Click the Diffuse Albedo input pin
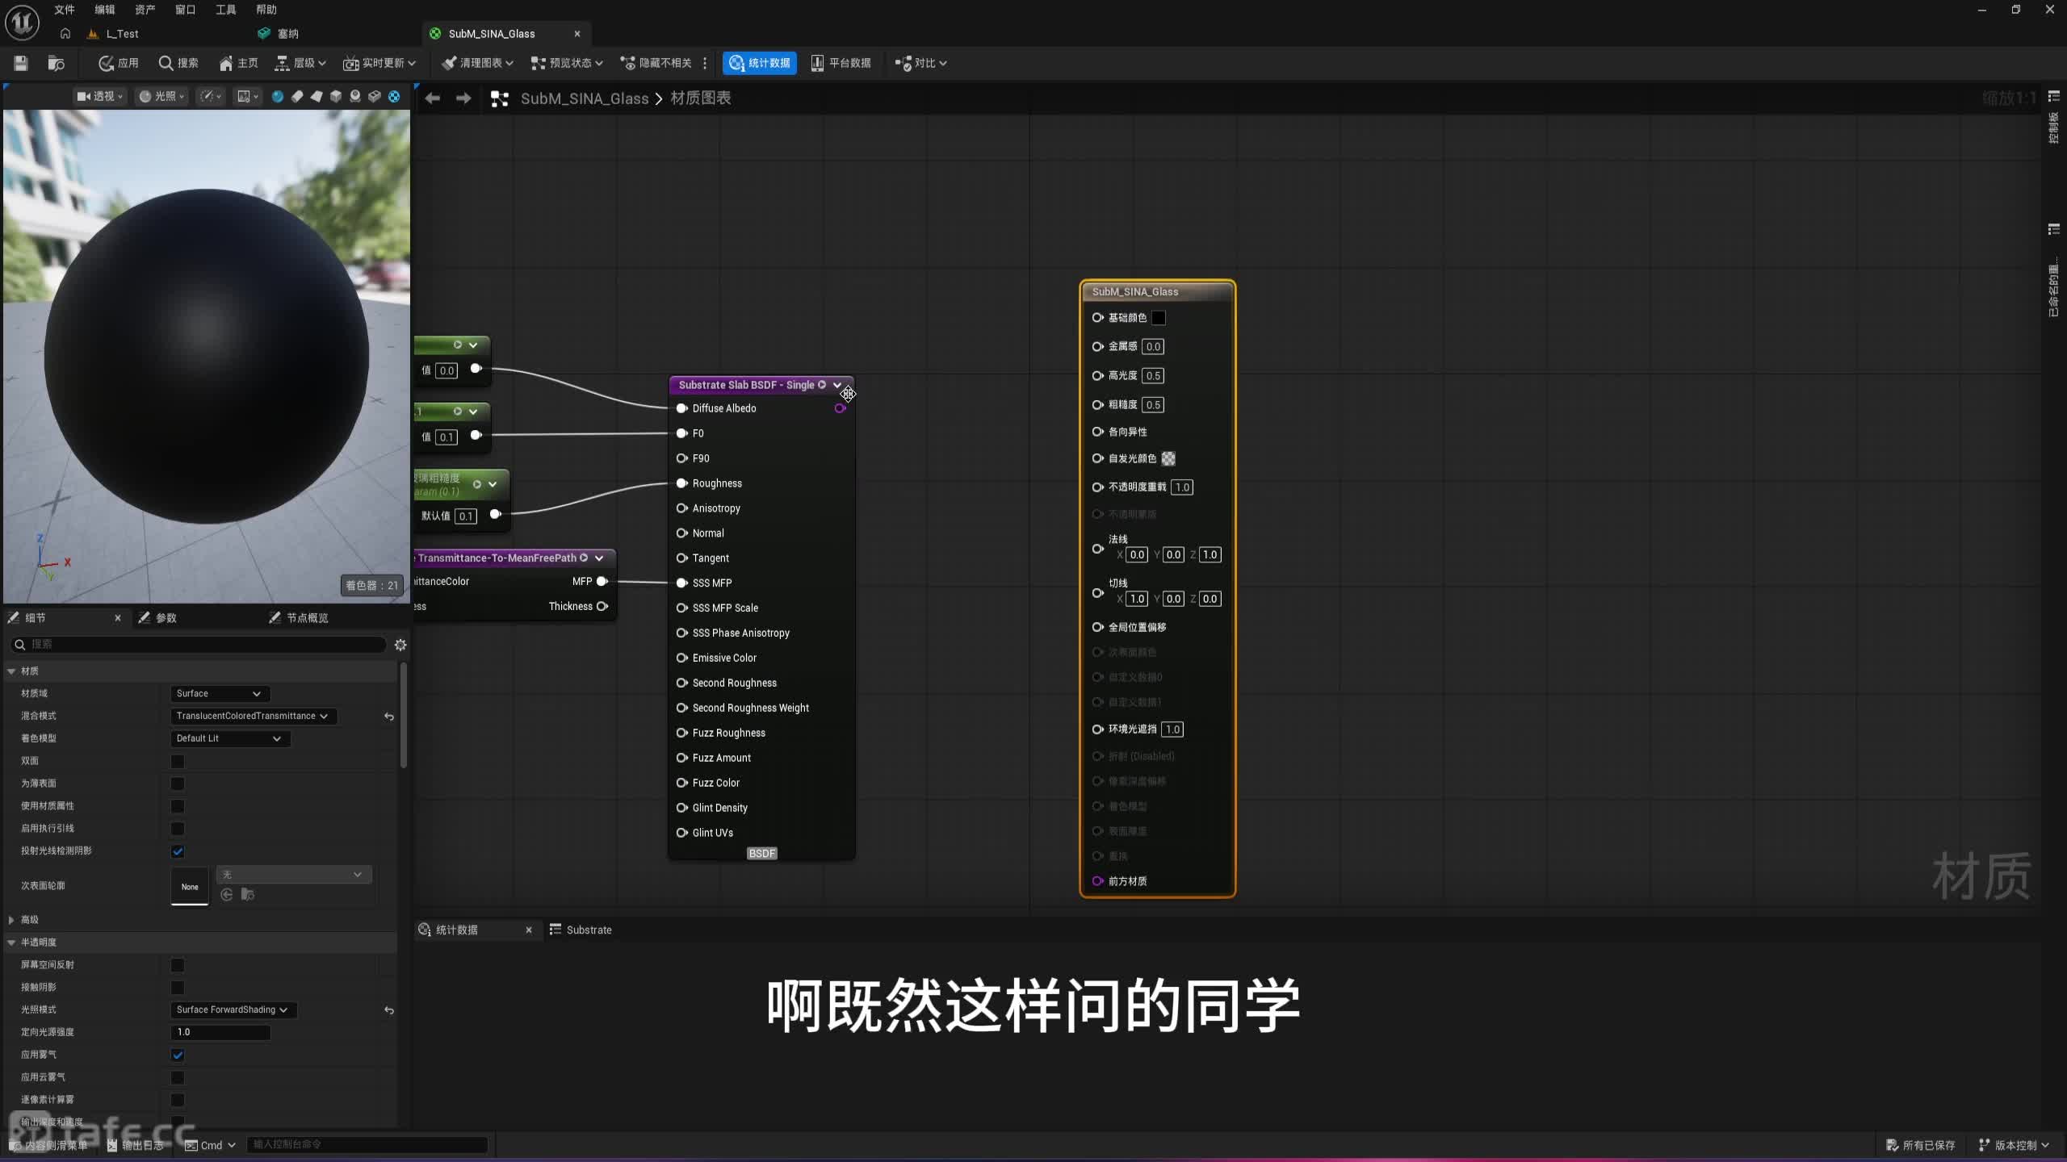Image resolution: width=2067 pixels, height=1162 pixels. tap(682, 408)
